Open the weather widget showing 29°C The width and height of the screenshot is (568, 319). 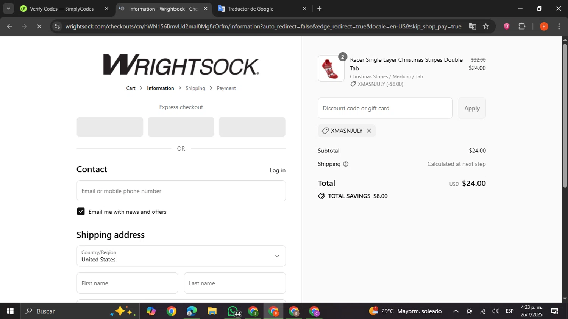(x=406, y=311)
